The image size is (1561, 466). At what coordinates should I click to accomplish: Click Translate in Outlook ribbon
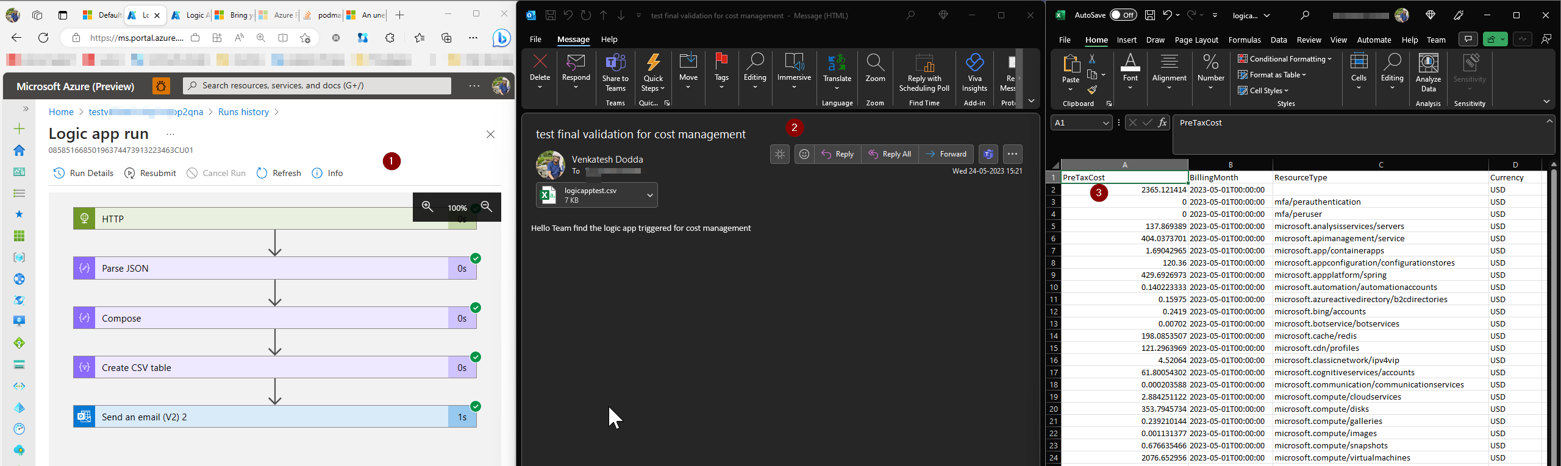tap(837, 71)
